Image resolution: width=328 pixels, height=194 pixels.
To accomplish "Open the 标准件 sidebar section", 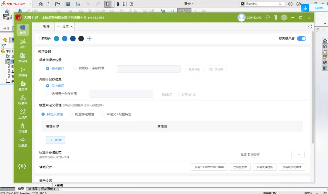I will pyautogui.click(x=22, y=100).
